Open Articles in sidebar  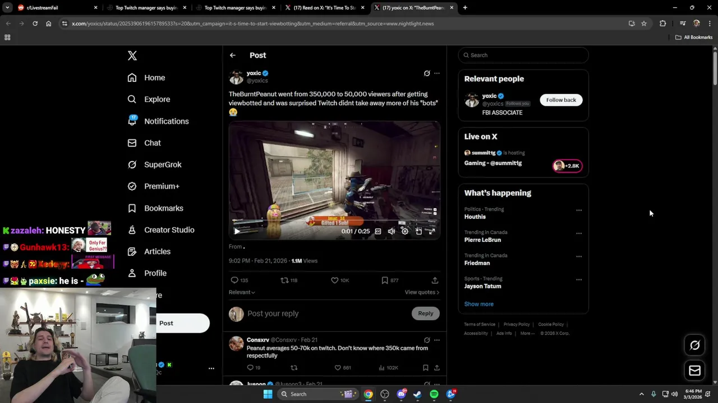pyautogui.click(x=149, y=252)
